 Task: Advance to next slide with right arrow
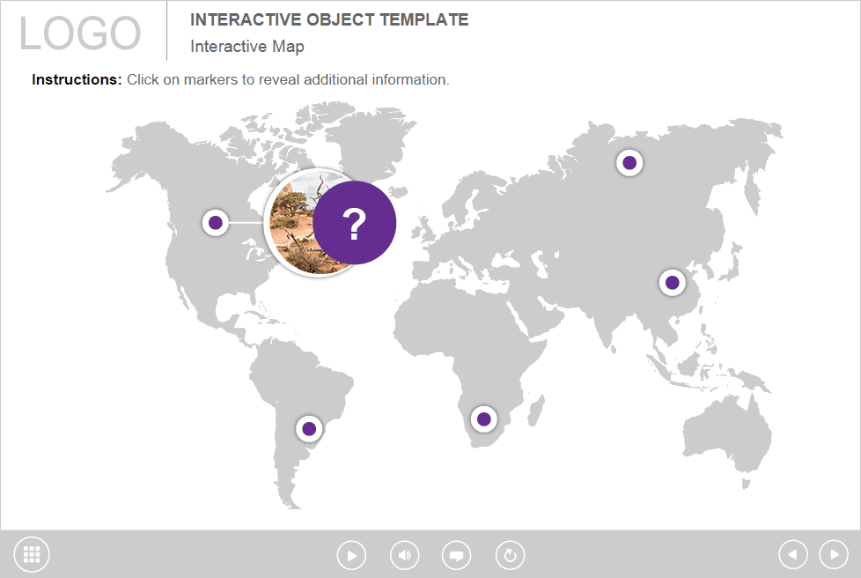[834, 554]
